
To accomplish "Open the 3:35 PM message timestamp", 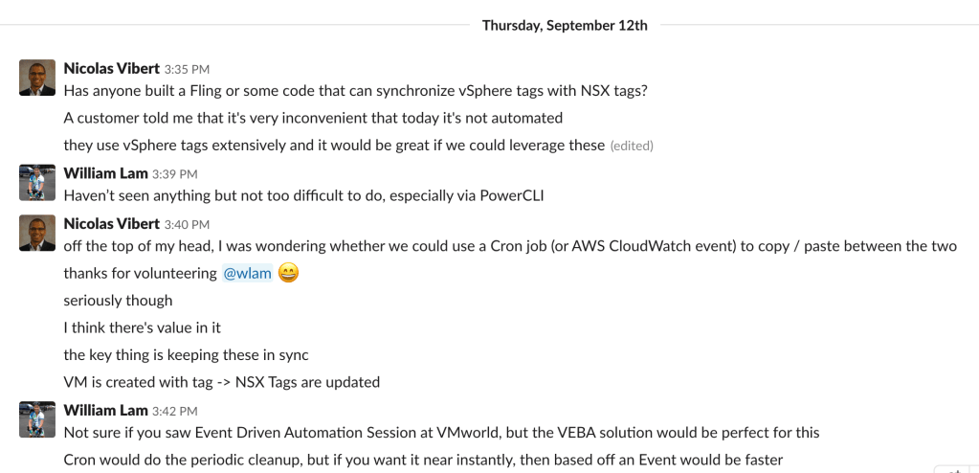I will coord(187,70).
